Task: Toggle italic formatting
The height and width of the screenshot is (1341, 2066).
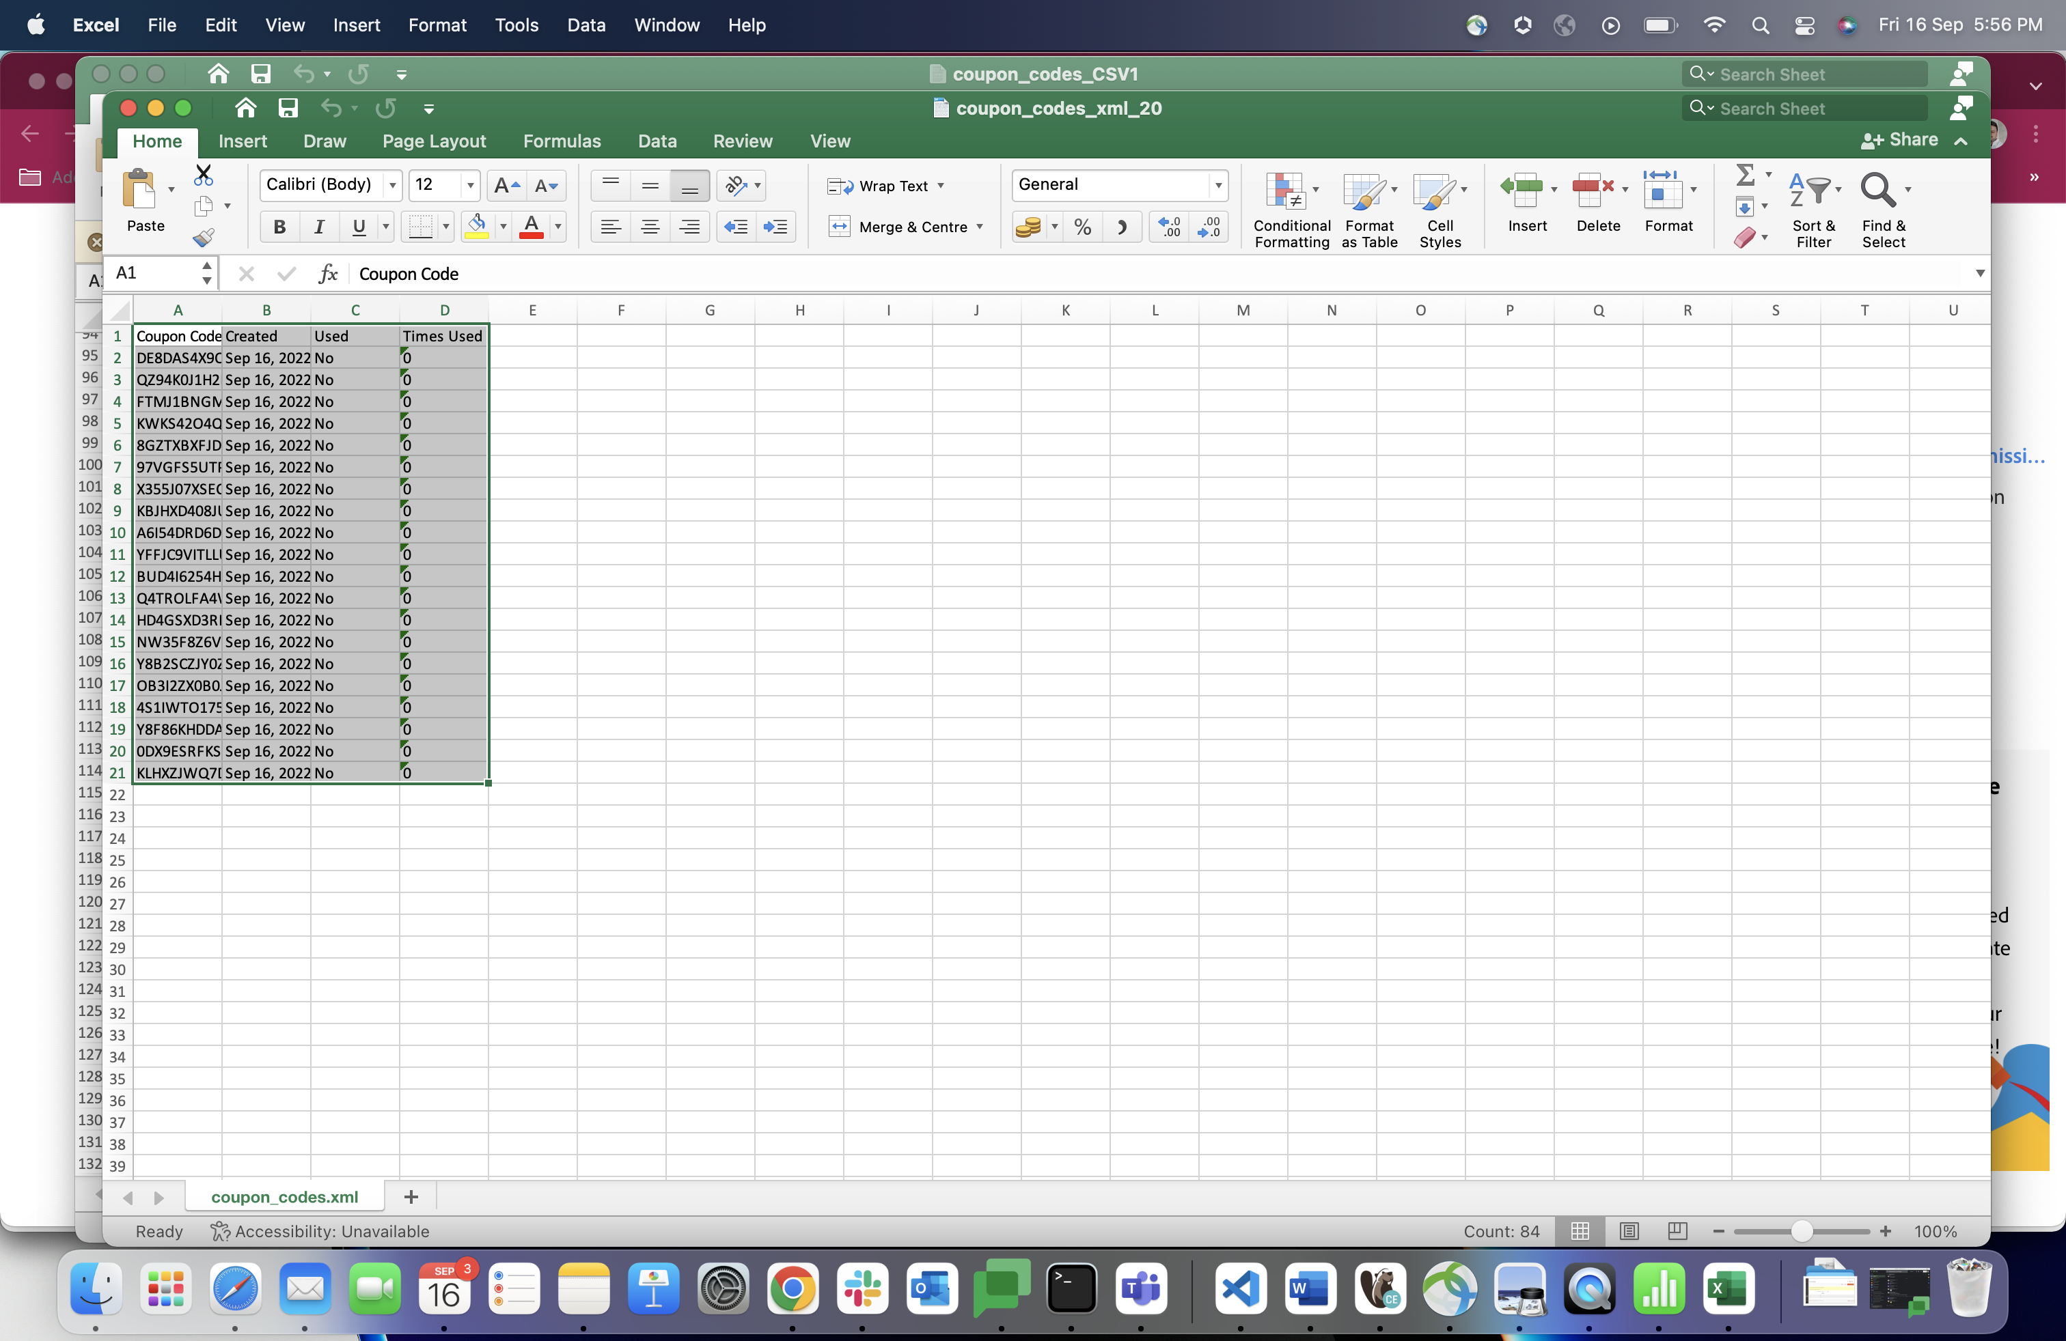Action: [318, 227]
